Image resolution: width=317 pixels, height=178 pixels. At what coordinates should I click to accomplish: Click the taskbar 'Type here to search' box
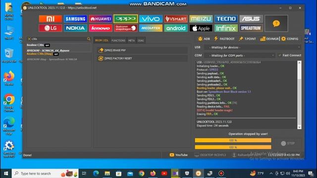coord(45,174)
